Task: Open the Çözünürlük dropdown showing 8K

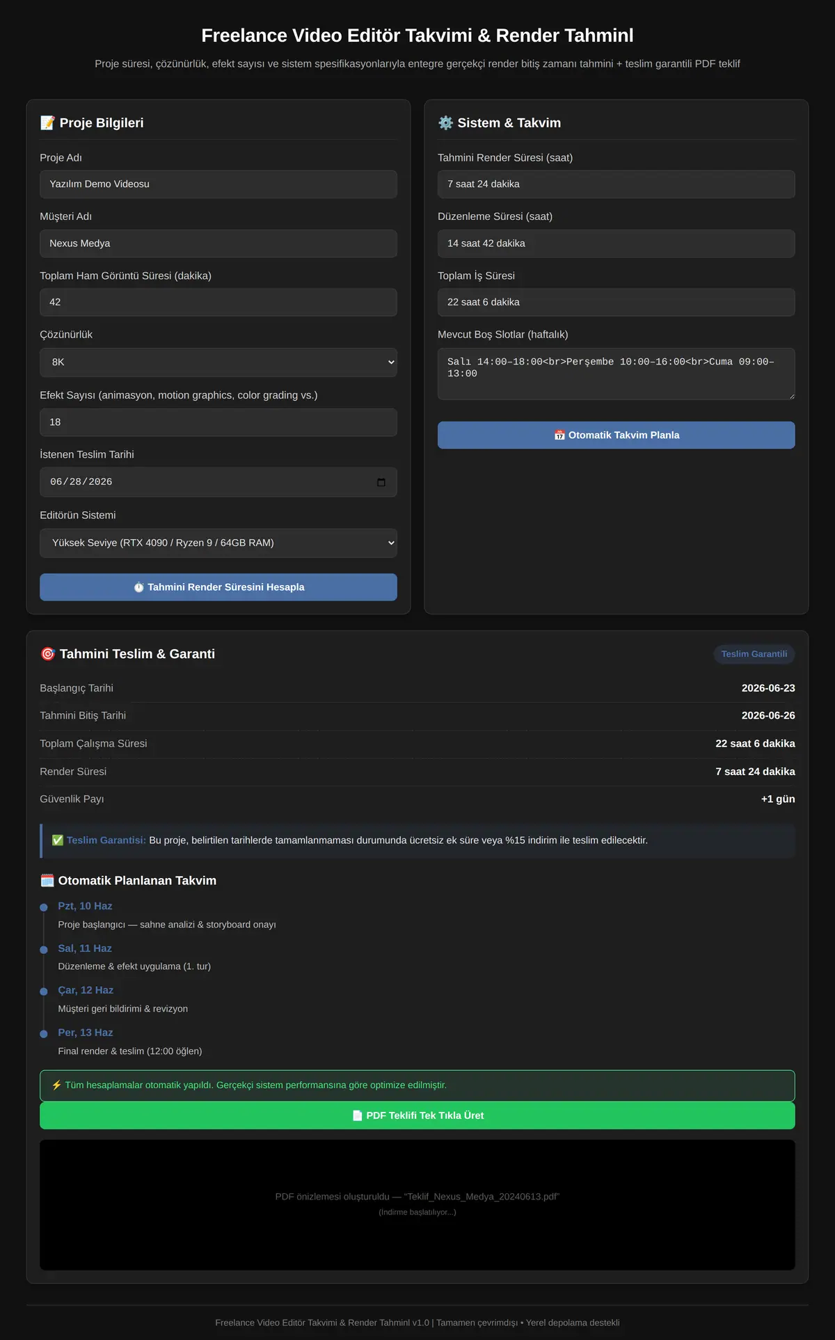Action: [218, 362]
